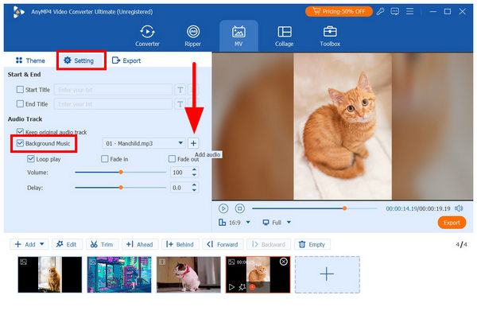477x311 pixels.
Task: Select the neon city street thumbnail
Action: coord(119,274)
